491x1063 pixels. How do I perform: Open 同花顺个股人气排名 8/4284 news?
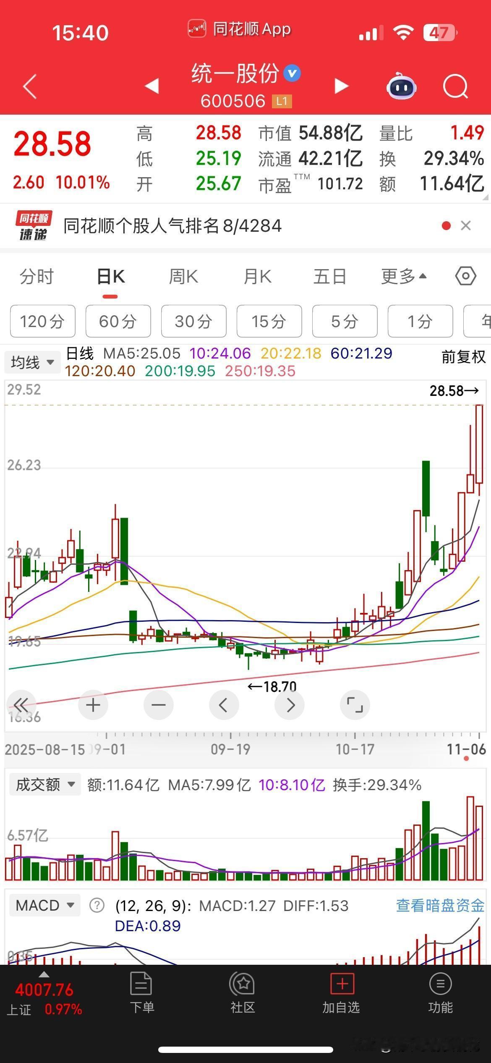click(172, 226)
